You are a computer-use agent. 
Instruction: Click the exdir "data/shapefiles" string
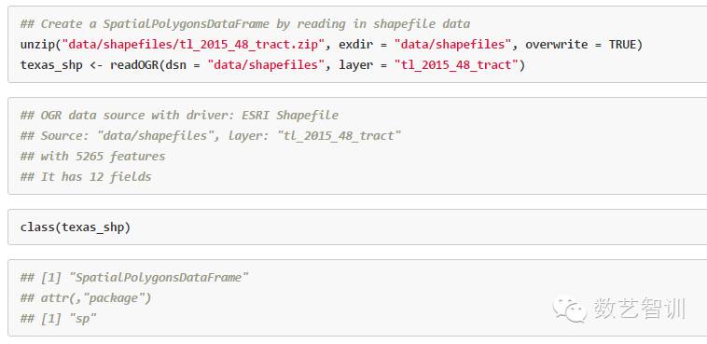click(456, 45)
